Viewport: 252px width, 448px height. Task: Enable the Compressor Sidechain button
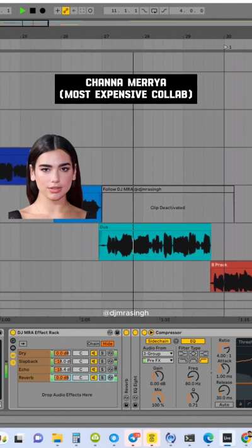coord(158,341)
